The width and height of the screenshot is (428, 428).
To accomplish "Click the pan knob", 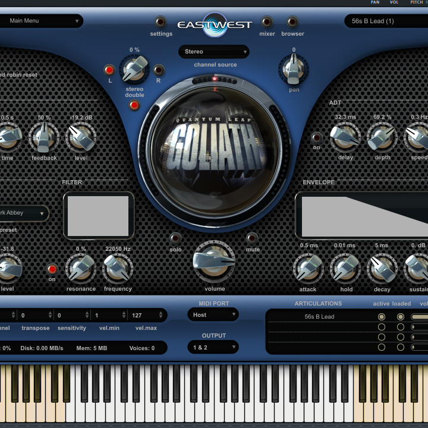I will [293, 69].
